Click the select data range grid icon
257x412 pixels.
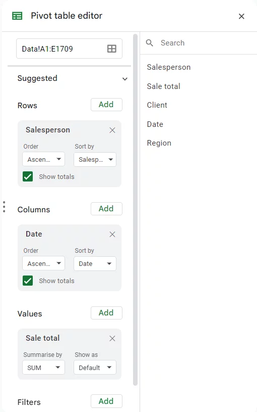click(112, 49)
